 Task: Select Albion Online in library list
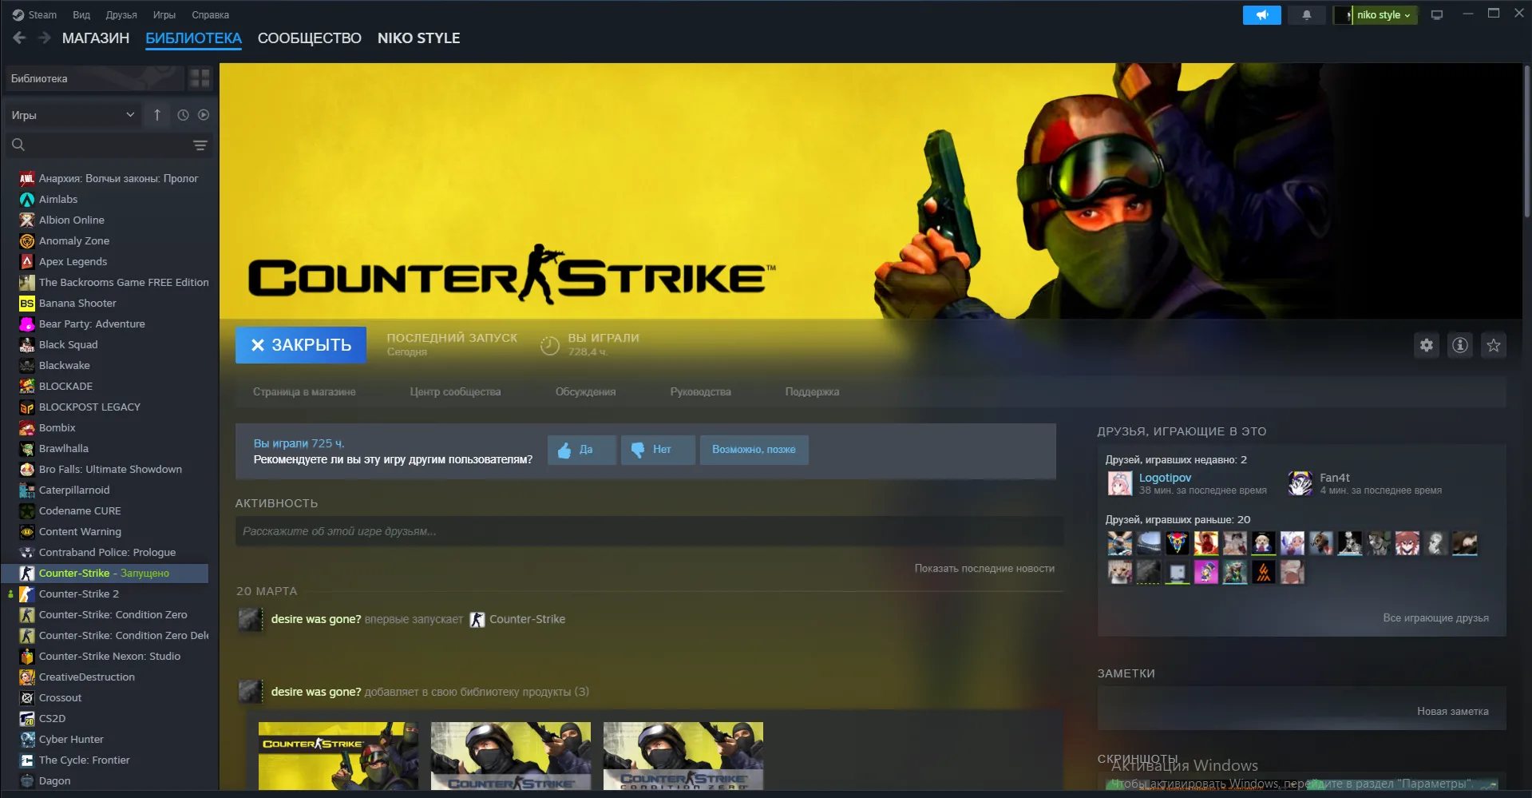click(72, 220)
